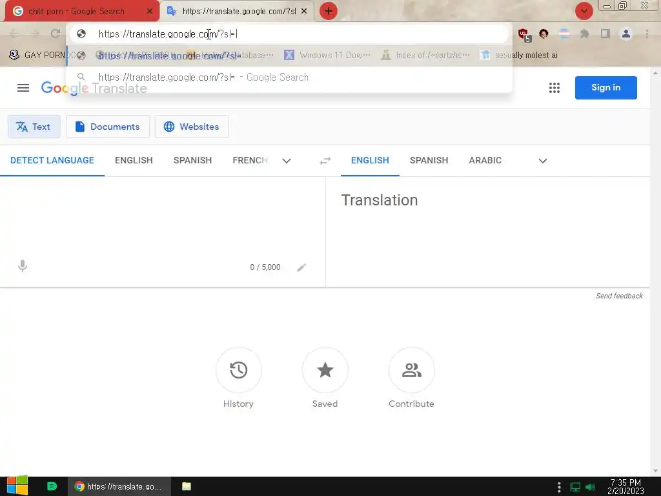Open the Chrome profile avatar
This screenshot has width=661, height=496.
pyautogui.click(x=626, y=34)
